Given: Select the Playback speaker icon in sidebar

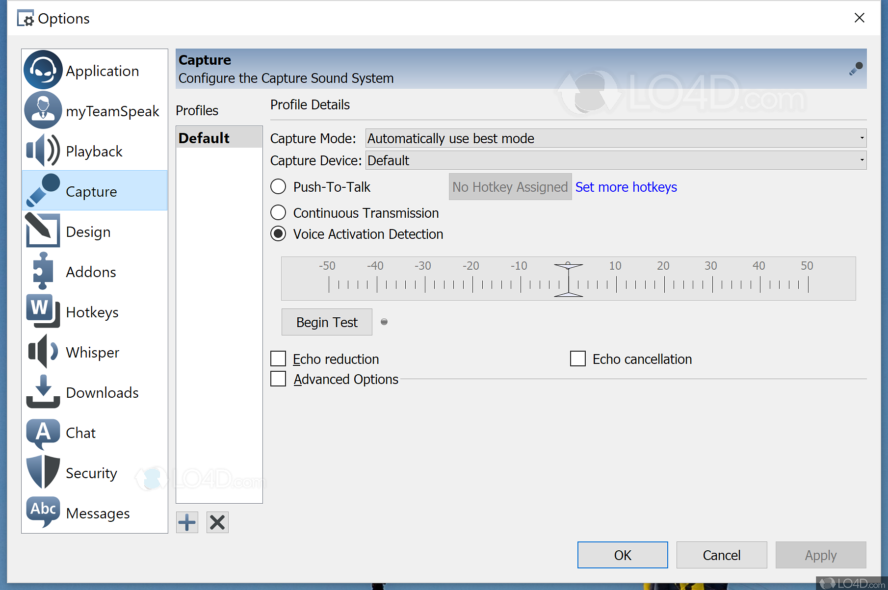Looking at the screenshot, I should 43,151.
